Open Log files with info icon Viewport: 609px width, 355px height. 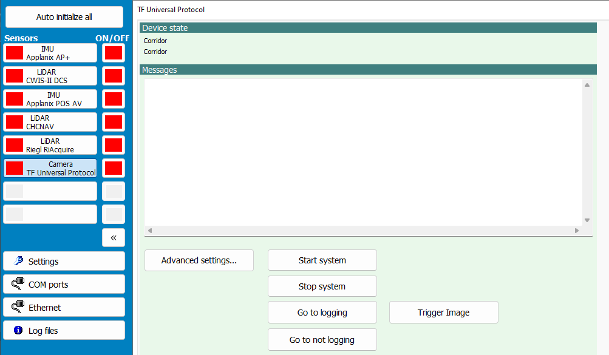click(x=64, y=330)
